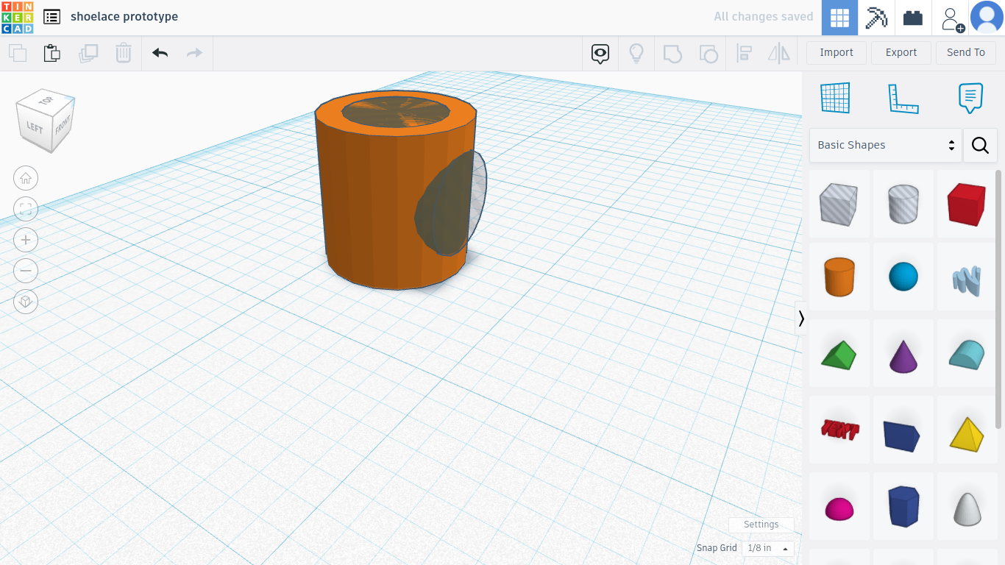The height and width of the screenshot is (565, 1005).
Task: Click the Home view button
Action: click(26, 178)
